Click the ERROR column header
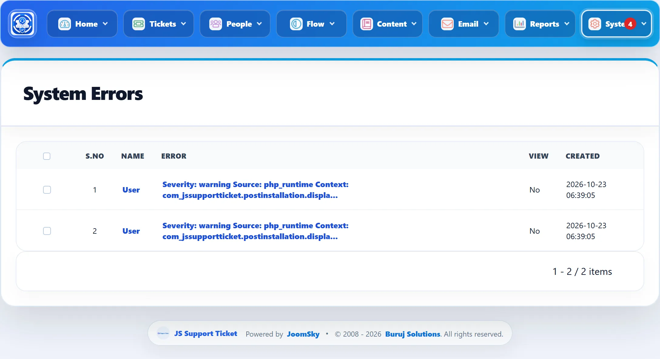 coord(174,156)
